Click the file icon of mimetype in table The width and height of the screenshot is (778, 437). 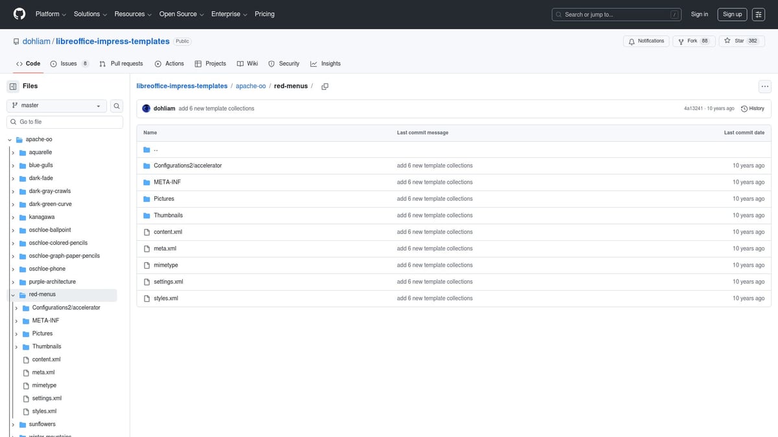(147, 265)
